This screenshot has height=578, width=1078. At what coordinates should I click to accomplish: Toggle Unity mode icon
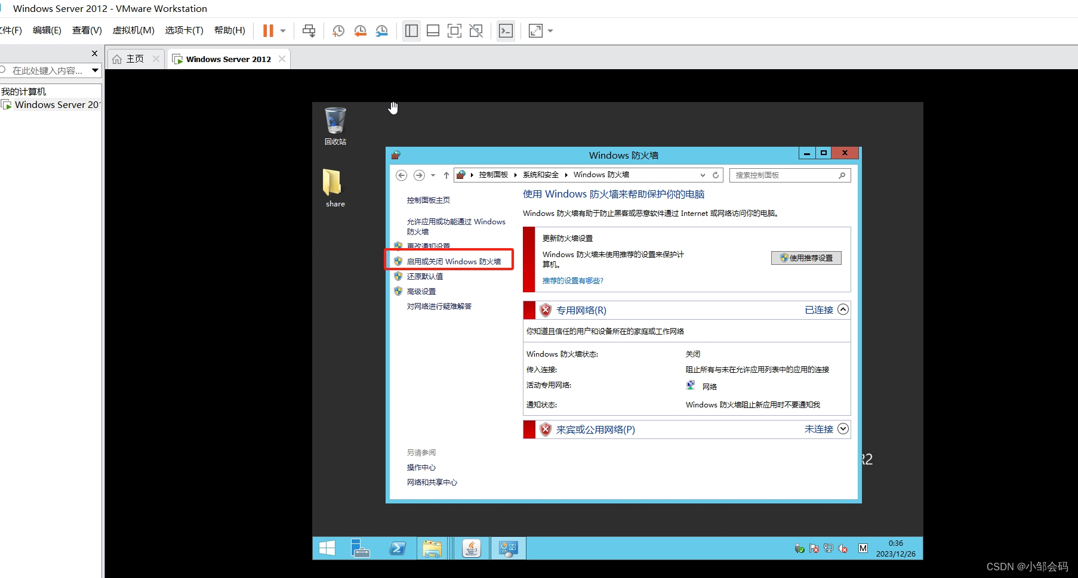476,30
